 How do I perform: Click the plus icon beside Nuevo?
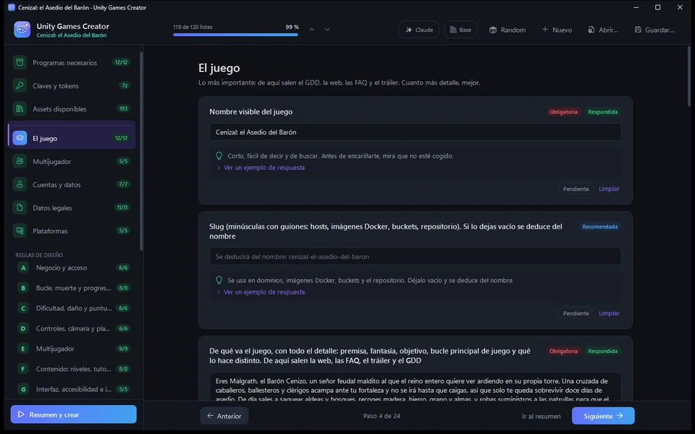pyautogui.click(x=544, y=30)
